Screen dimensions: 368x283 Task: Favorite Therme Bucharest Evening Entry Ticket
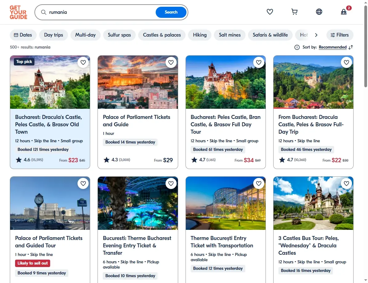[x=171, y=183]
